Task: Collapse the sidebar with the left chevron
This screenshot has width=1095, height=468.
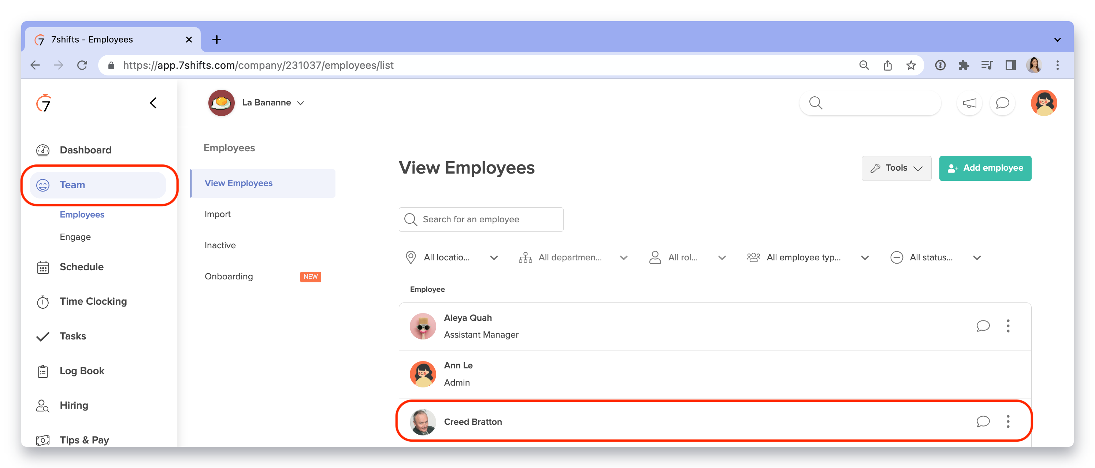Action: point(153,103)
